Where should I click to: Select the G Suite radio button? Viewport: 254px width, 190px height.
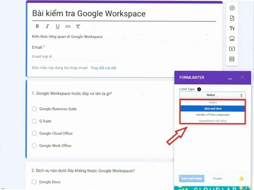click(x=34, y=121)
